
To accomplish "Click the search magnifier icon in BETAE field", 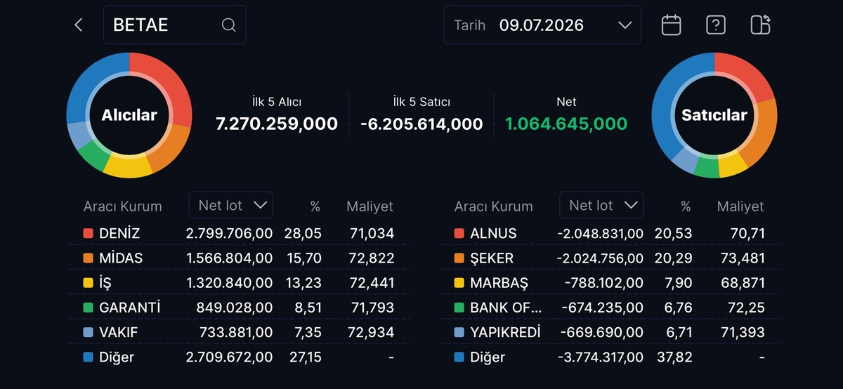I will 228,25.
